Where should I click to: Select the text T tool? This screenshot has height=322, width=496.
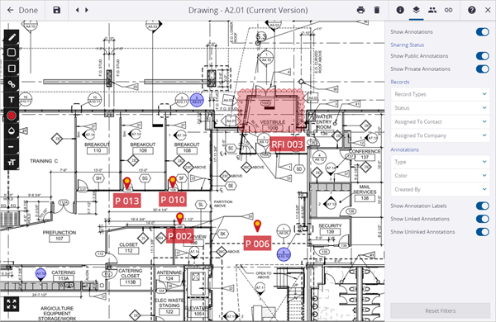point(12,100)
